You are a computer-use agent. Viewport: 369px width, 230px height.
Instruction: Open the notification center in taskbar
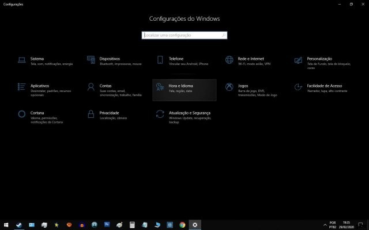(x=362, y=225)
